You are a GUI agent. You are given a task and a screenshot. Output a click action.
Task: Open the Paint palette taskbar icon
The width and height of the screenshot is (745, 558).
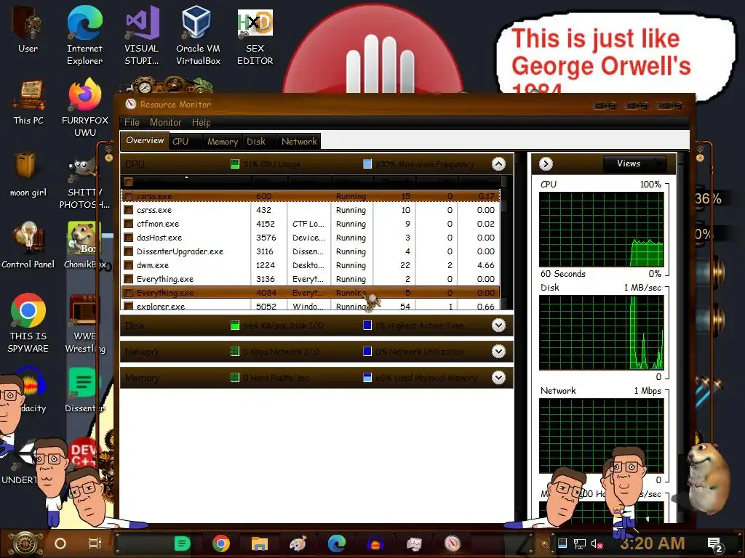298,543
